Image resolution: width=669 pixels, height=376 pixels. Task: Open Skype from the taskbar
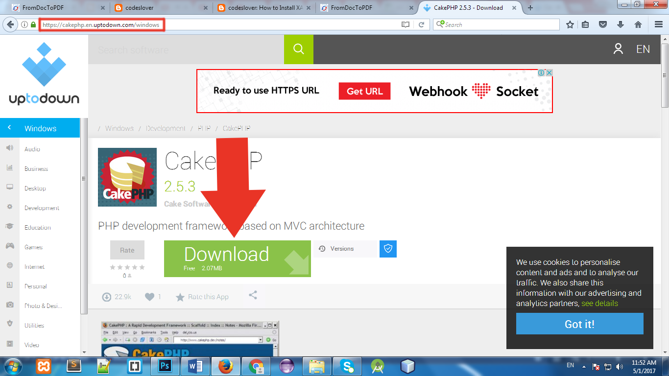click(347, 366)
